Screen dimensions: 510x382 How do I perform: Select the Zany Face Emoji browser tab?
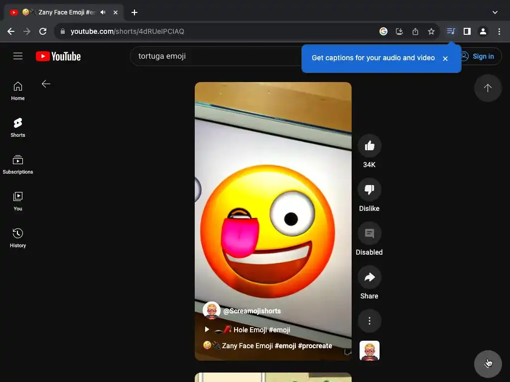click(63, 12)
